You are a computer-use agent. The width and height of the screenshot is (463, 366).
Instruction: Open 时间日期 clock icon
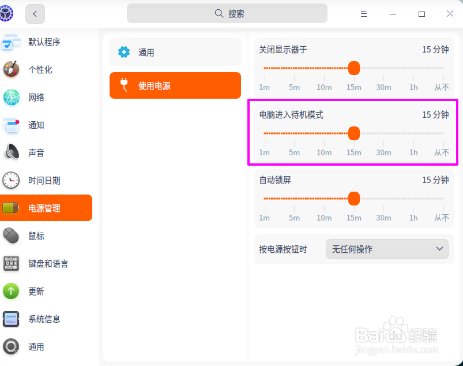click(11, 180)
